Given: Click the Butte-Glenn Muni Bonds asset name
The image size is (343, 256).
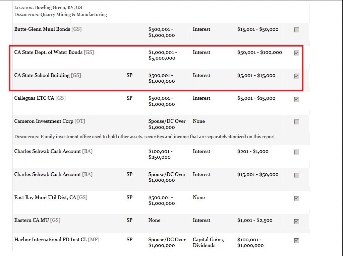Looking at the screenshot, I should coord(42,29).
